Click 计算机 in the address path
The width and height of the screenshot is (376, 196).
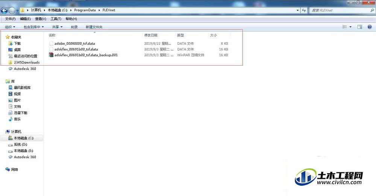pyautogui.click(x=36, y=10)
